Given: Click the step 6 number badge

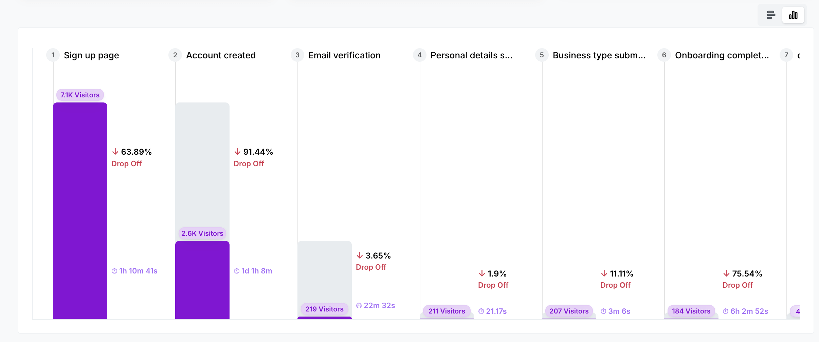Looking at the screenshot, I should pyautogui.click(x=664, y=55).
